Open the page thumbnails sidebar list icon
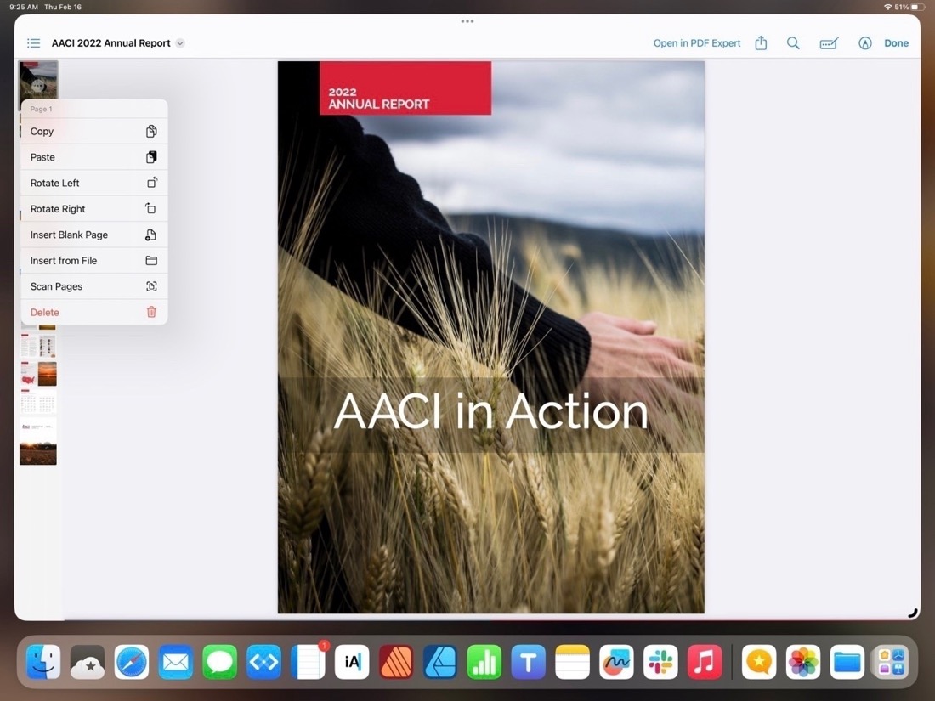The image size is (935, 701). [x=33, y=42]
